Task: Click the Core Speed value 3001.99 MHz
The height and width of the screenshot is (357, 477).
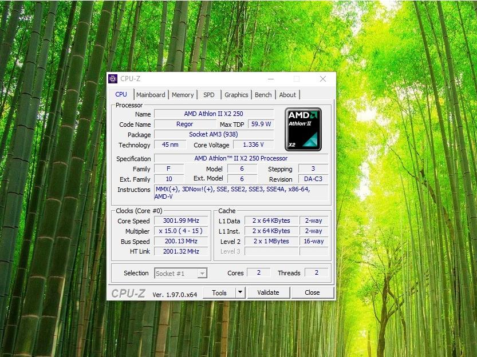Action: (181, 220)
